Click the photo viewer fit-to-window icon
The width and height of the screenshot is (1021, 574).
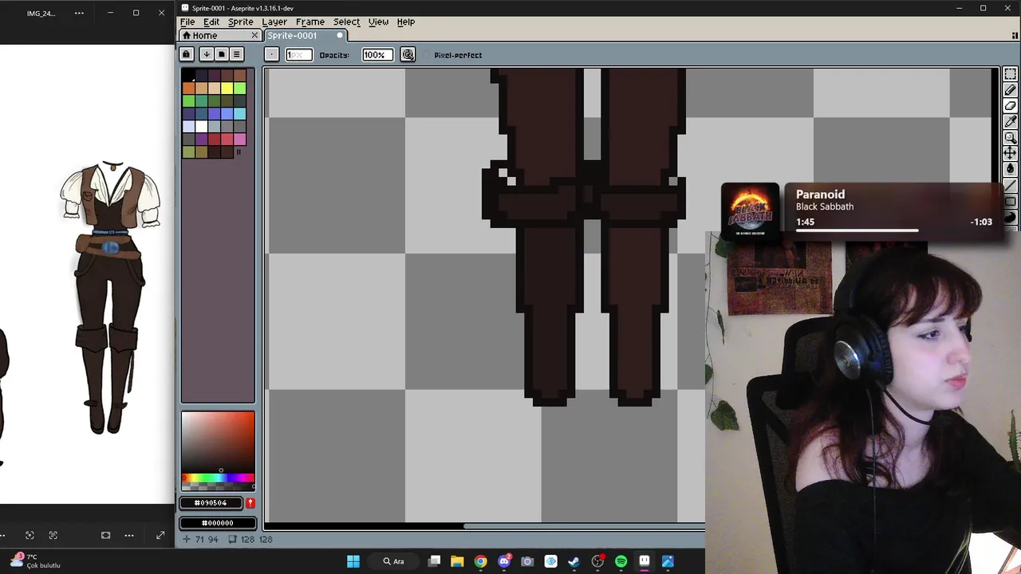click(x=105, y=535)
